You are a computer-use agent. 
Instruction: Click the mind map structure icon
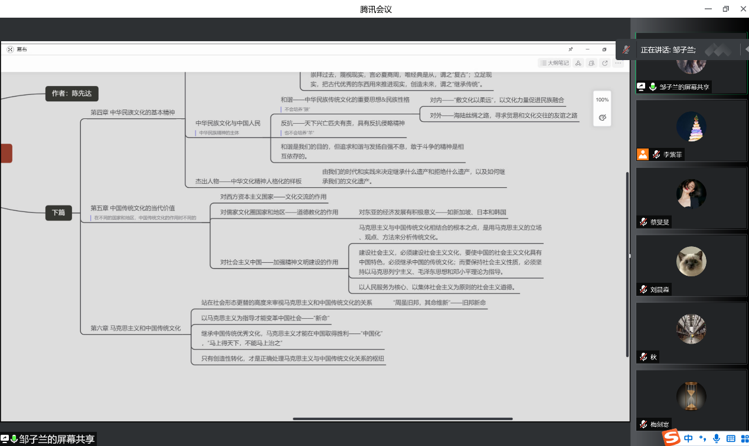click(x=578, y=63)
